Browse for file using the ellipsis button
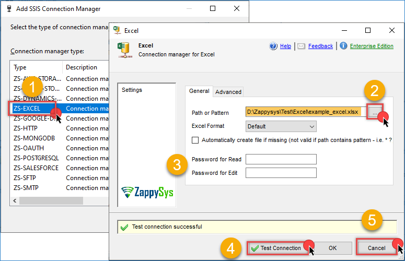The height and width of the screenshot is (261, 405). coord(374,112)
